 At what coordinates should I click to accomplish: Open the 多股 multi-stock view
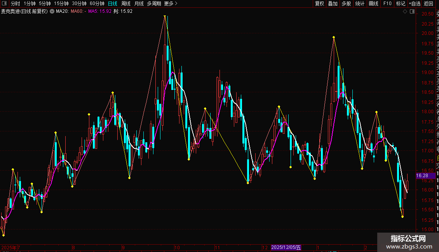point(346,3)
